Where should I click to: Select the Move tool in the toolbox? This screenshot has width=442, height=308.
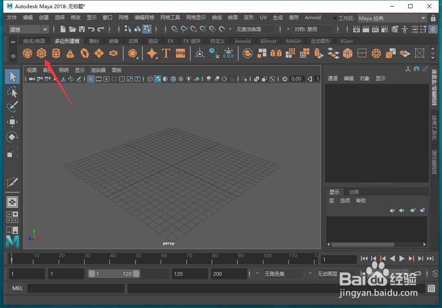pyautogui.click(x=12, y=121)
